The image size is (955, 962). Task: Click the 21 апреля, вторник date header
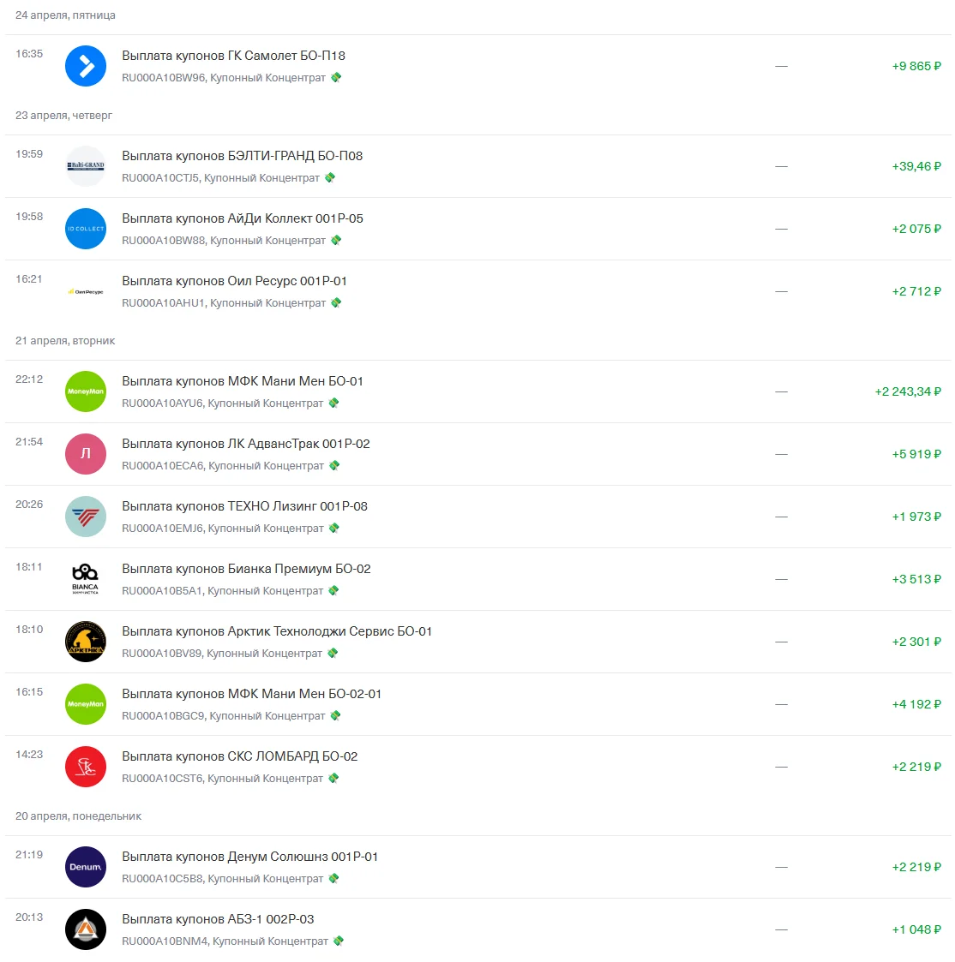pyautogui.click(x=65, y=340)
